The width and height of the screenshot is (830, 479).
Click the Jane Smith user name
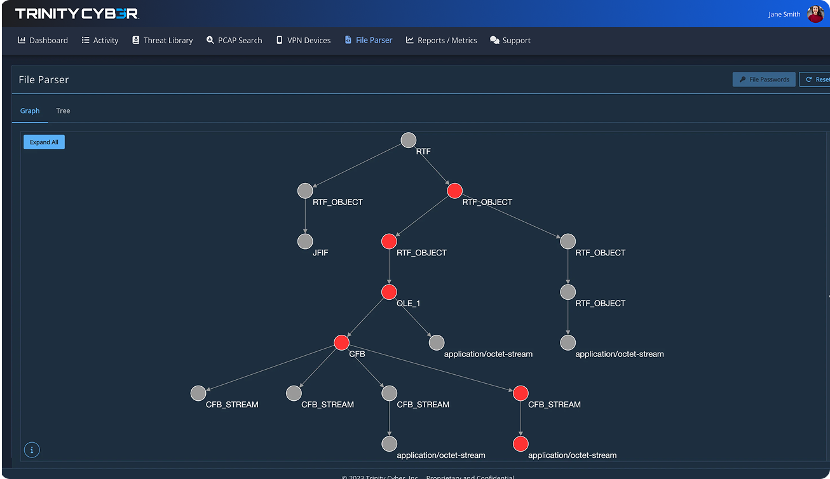point(784,14)
